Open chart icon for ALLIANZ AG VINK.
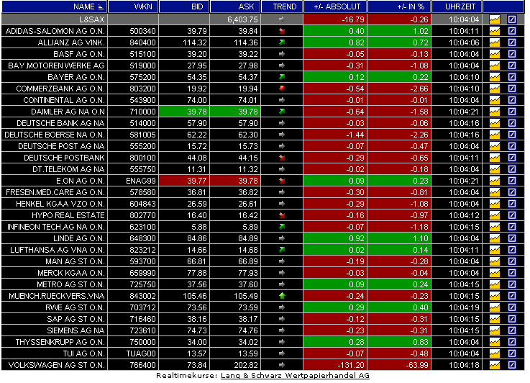 [495, 42]
